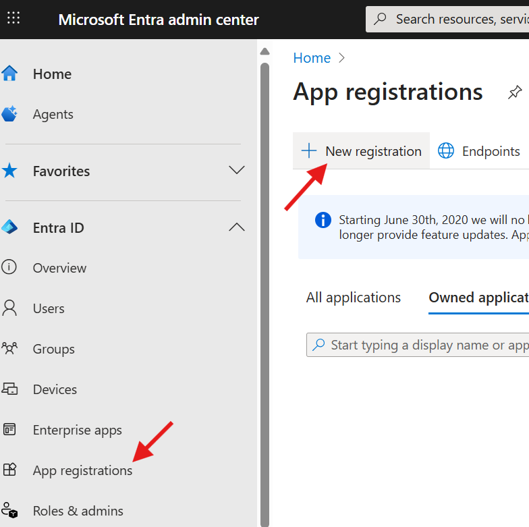Viewport: 529px width, 527px height.
Task: Open the Endpoints toolbar button
Action: pos(480,151)
